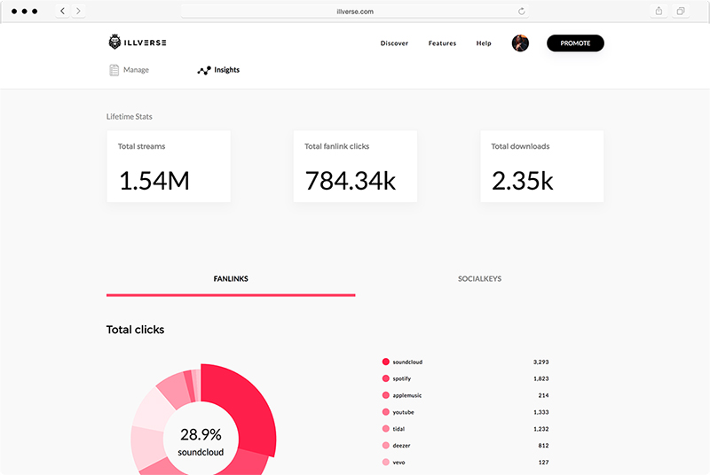Click the vevo legend label
This screenshot has height=475, width=710.
(398, 463)
